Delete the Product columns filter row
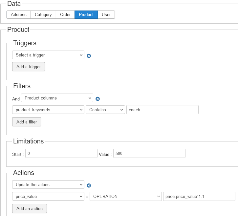The height and width of the screenshot is (216, 238). (97, 99)
